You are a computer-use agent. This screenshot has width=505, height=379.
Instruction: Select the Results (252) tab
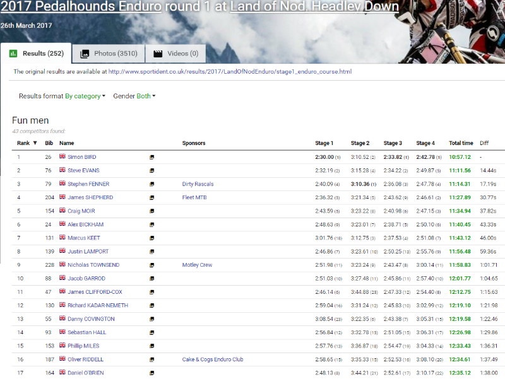(x=37, y=54)
